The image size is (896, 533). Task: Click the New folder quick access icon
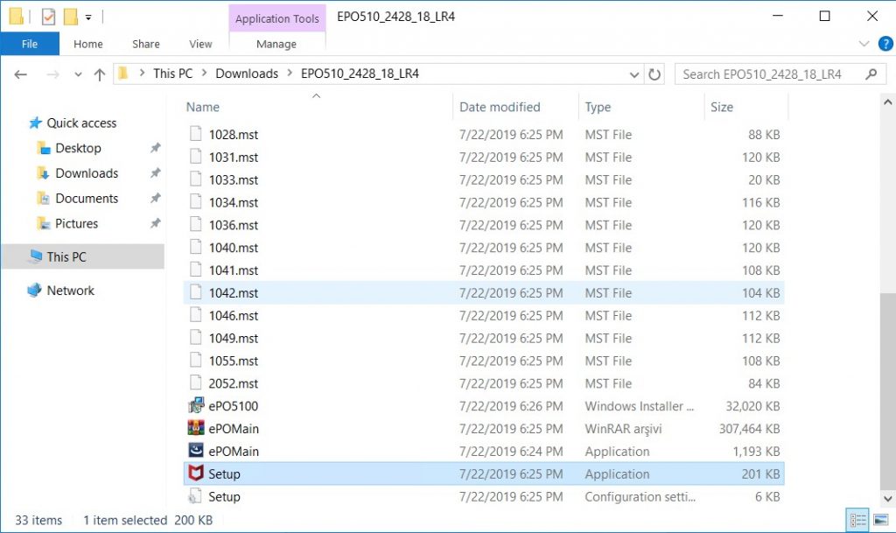[70, 17]
